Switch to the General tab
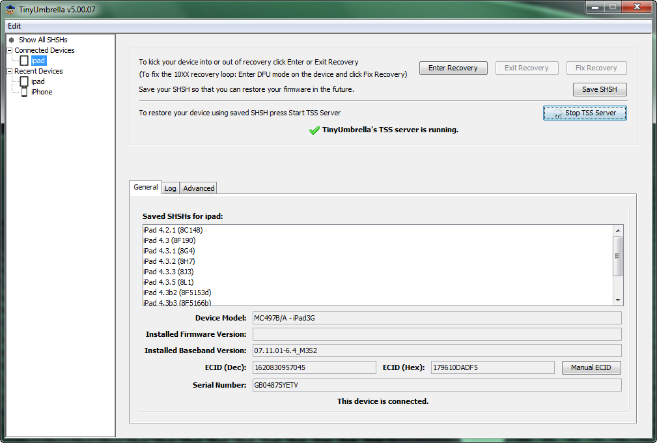The image size is (657, 443). (x=145, y=187)
